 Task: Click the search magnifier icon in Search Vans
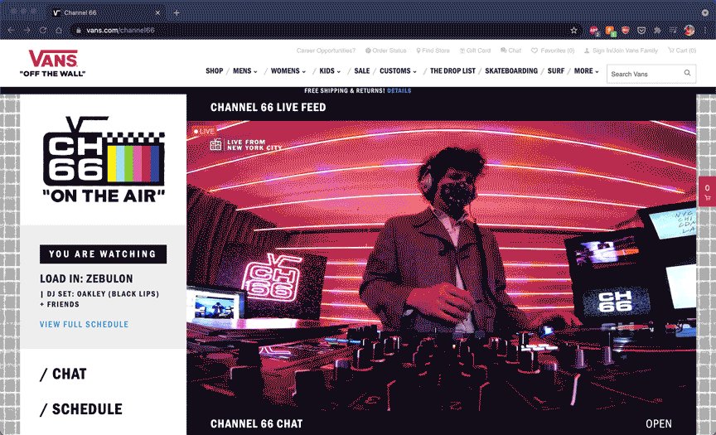point(687,73)
